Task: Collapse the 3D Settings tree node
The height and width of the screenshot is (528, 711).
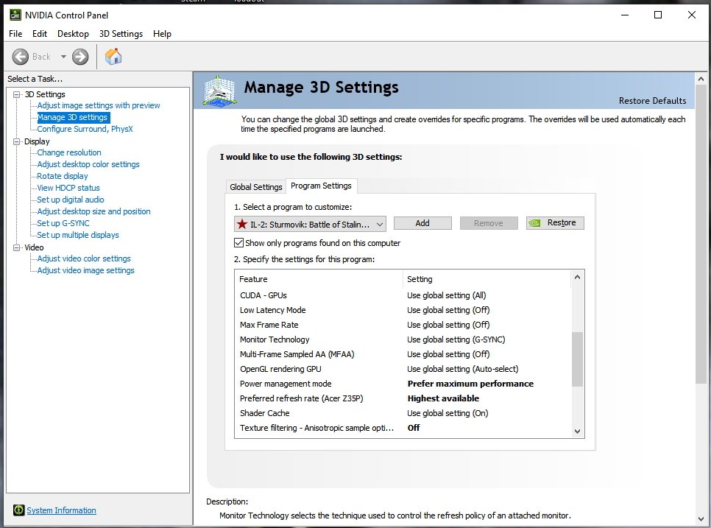Action: point(17,94)
